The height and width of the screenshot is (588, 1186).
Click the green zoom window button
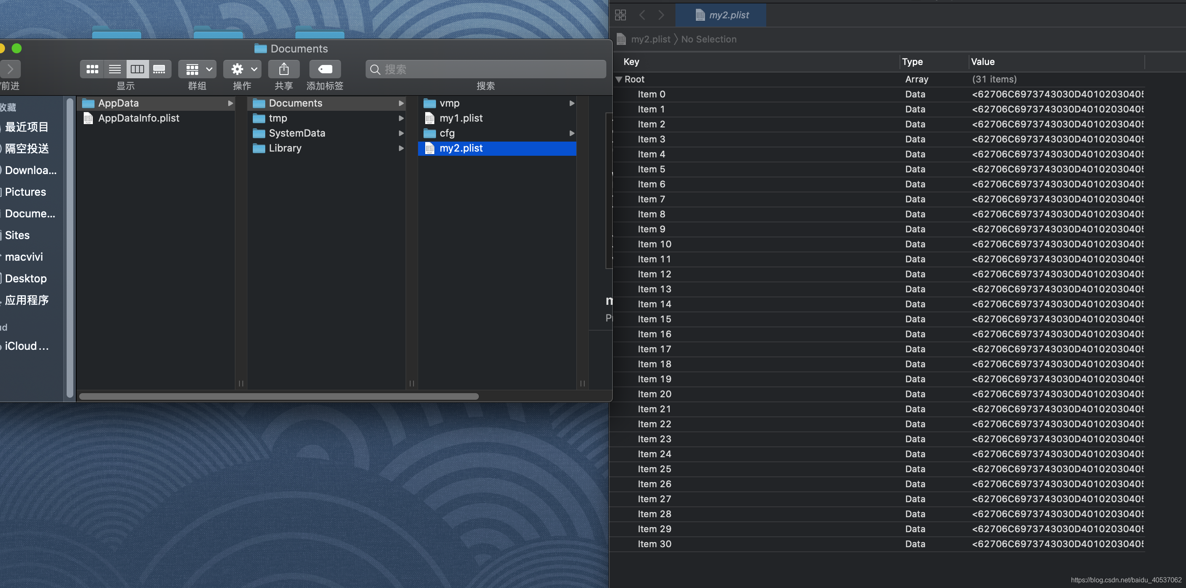pyautogui.click(x=17, y=48)
